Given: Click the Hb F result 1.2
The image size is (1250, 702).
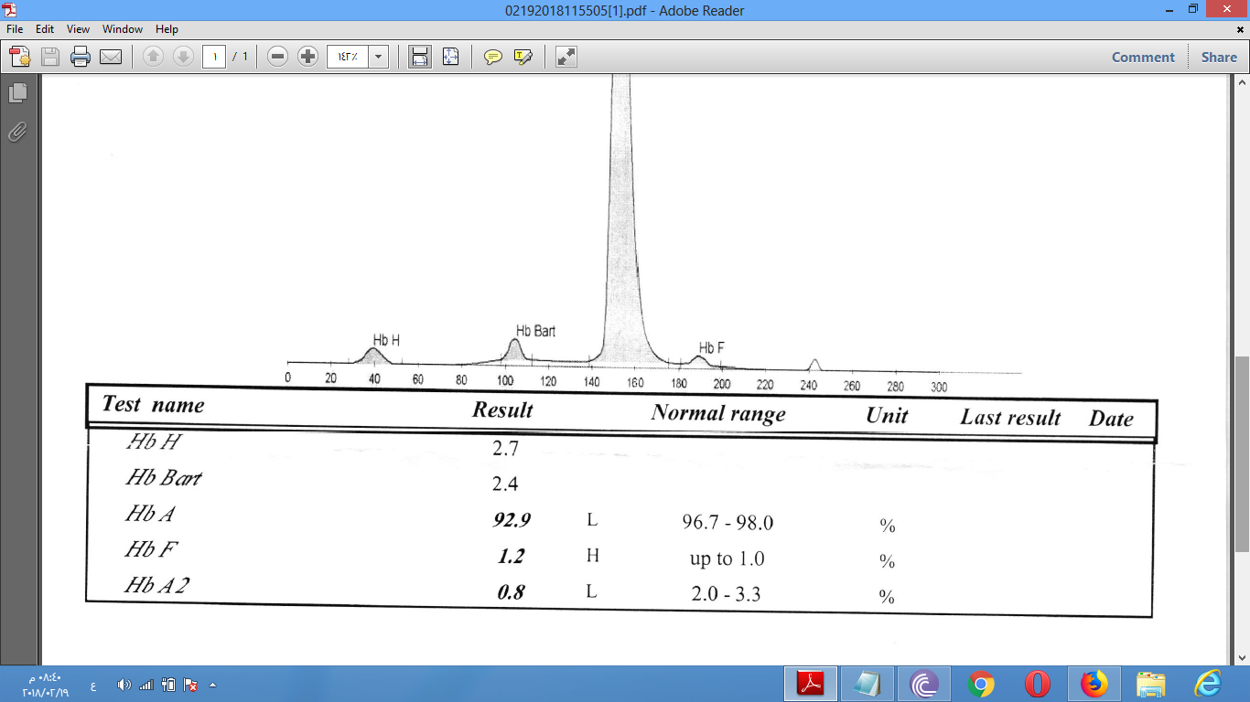Looking at the screenshot, I should pos(511,556).
